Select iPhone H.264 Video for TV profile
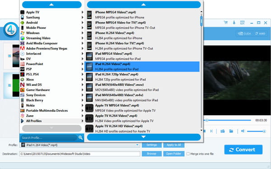This screenshot has width=271, height=169. click(x=142, y=46)
